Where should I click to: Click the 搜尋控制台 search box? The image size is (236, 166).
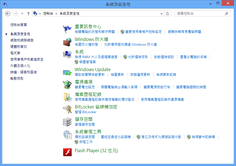pyautogui.click(x=199, y=13)
